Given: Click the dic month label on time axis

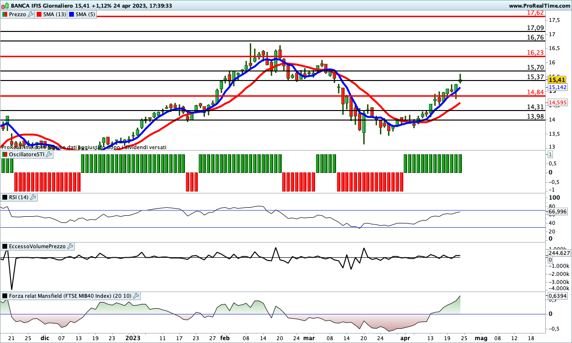Looking at the screenshot, I should (x=45, y=338).
